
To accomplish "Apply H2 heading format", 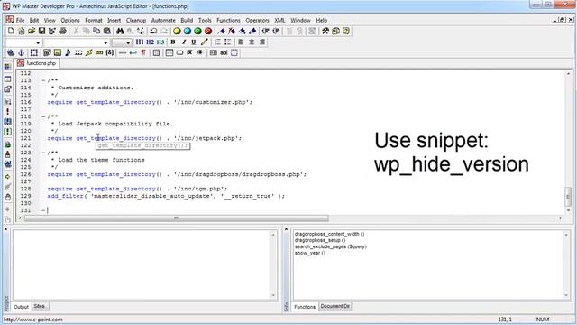I will click(150, 42).
